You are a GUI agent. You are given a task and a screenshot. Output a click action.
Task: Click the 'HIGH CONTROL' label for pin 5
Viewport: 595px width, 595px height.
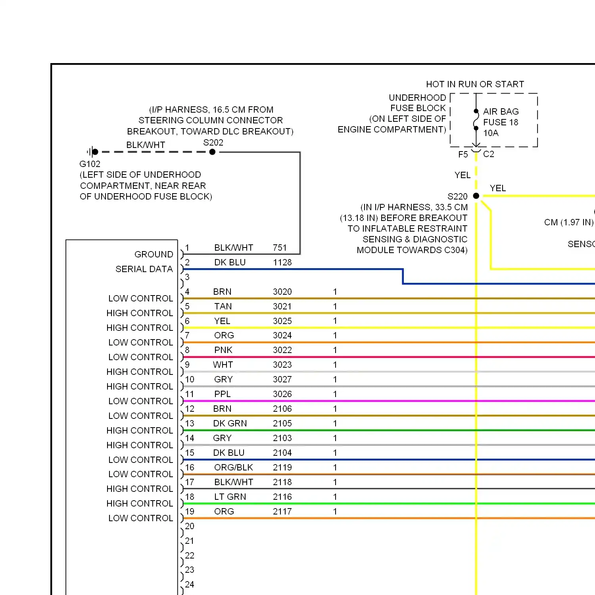140,313
